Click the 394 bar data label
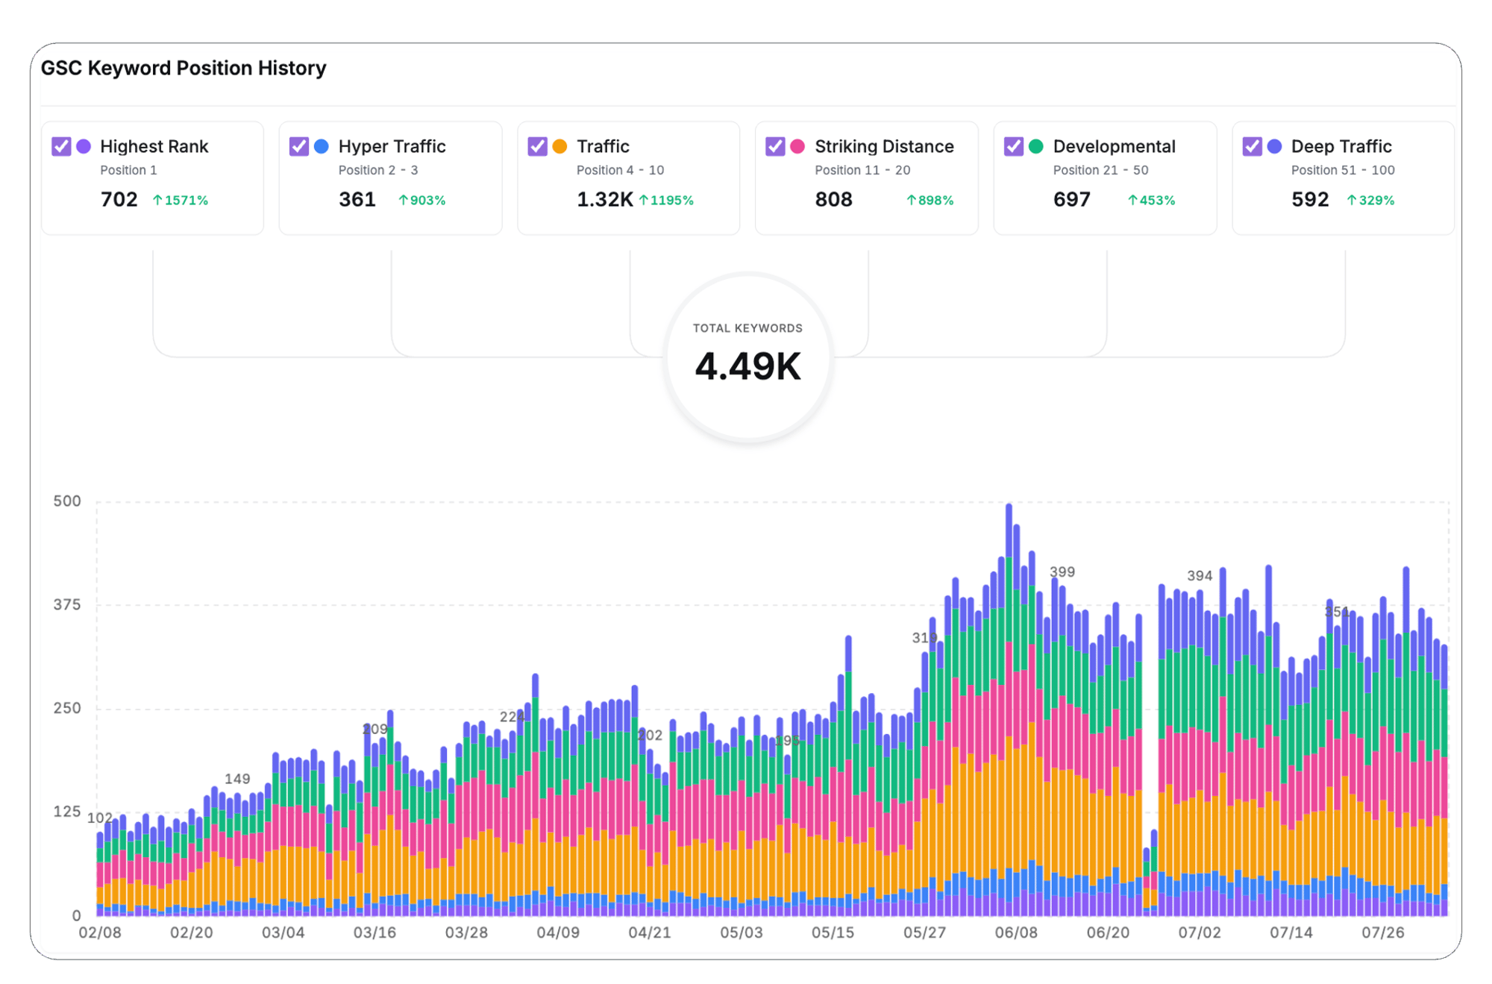The image size is (1492, 984). point(1200,576)
